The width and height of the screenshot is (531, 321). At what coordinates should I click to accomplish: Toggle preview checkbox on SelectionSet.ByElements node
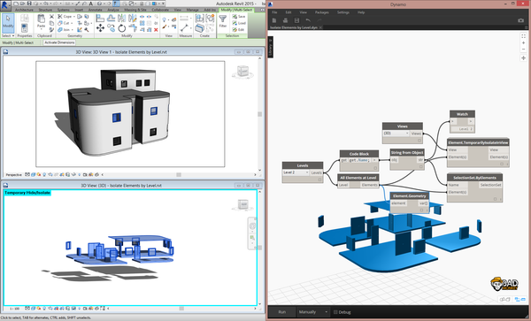pyautogui.click(x=495, y=199)
